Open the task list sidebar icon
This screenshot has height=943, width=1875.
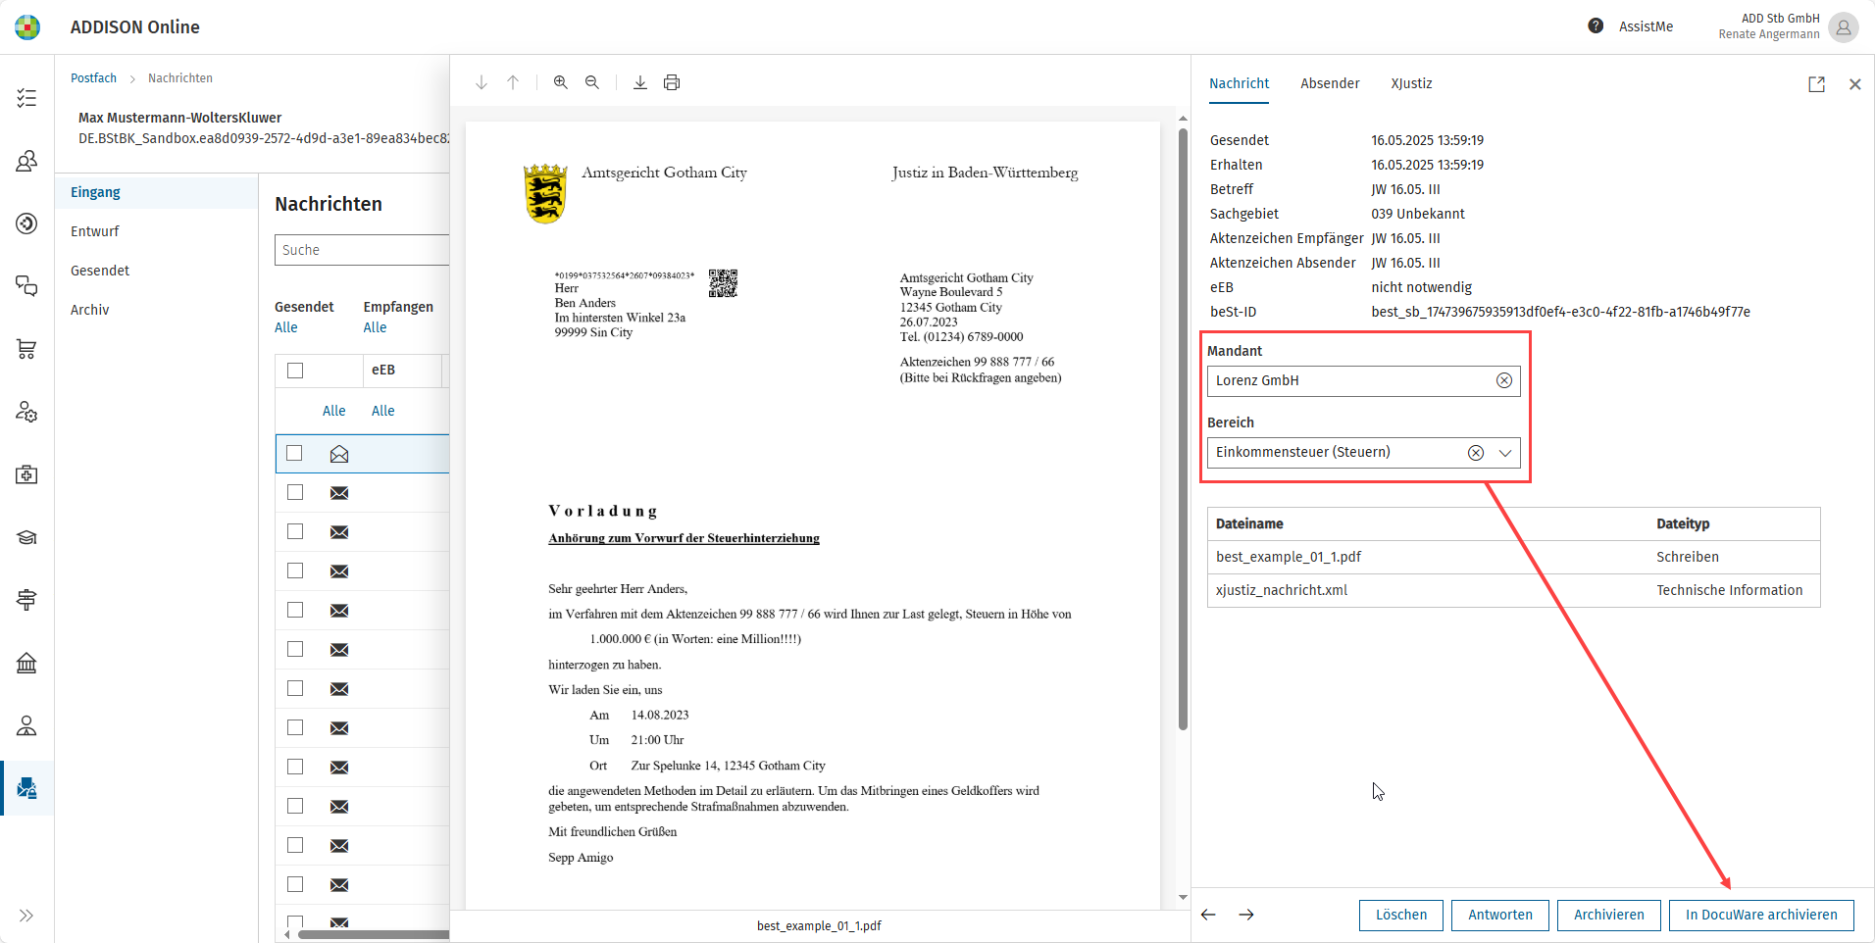tap(26, 98)
